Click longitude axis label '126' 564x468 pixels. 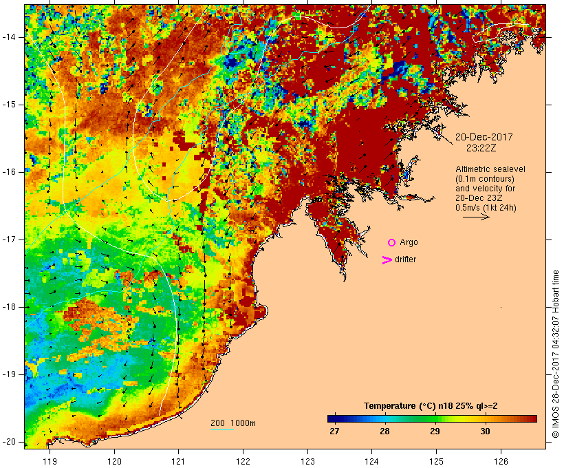[x=501, y=461]
